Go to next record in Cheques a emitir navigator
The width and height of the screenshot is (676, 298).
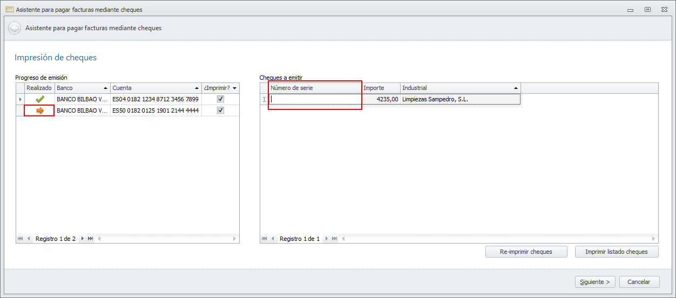[x=326, y=238]
